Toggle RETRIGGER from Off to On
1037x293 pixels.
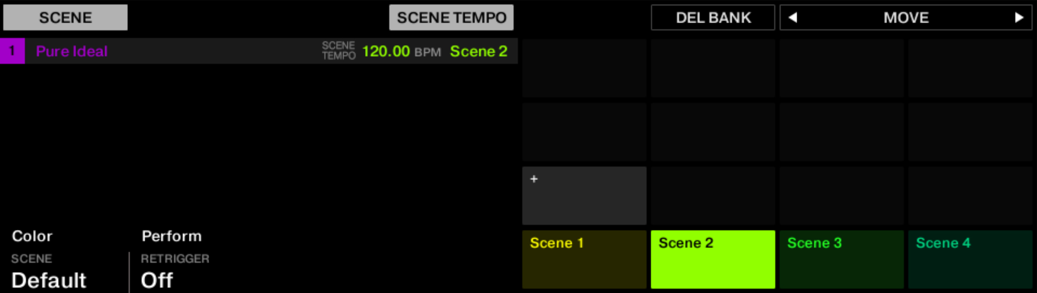(158, 280)
